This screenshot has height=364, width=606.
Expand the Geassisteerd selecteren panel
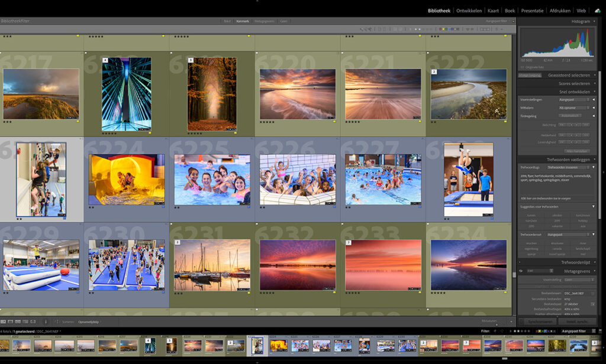594,75
